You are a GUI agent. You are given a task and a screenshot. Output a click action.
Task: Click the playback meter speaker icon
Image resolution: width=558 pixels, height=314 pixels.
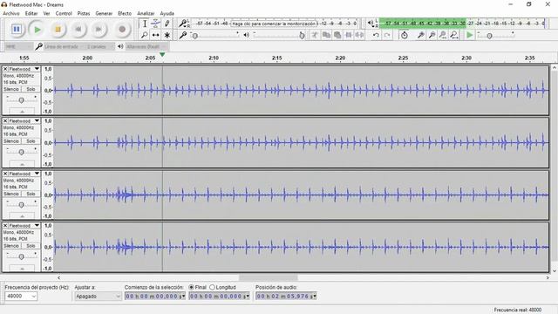371,24
